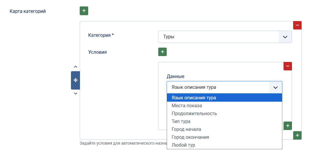This screenshot has height=156, width=313.
Task: Choose 'Продолжительность' from the list
Action: click(x=225, y=114)
